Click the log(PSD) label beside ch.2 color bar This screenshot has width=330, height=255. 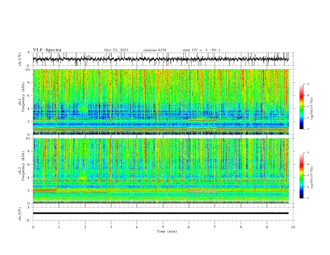312,177
